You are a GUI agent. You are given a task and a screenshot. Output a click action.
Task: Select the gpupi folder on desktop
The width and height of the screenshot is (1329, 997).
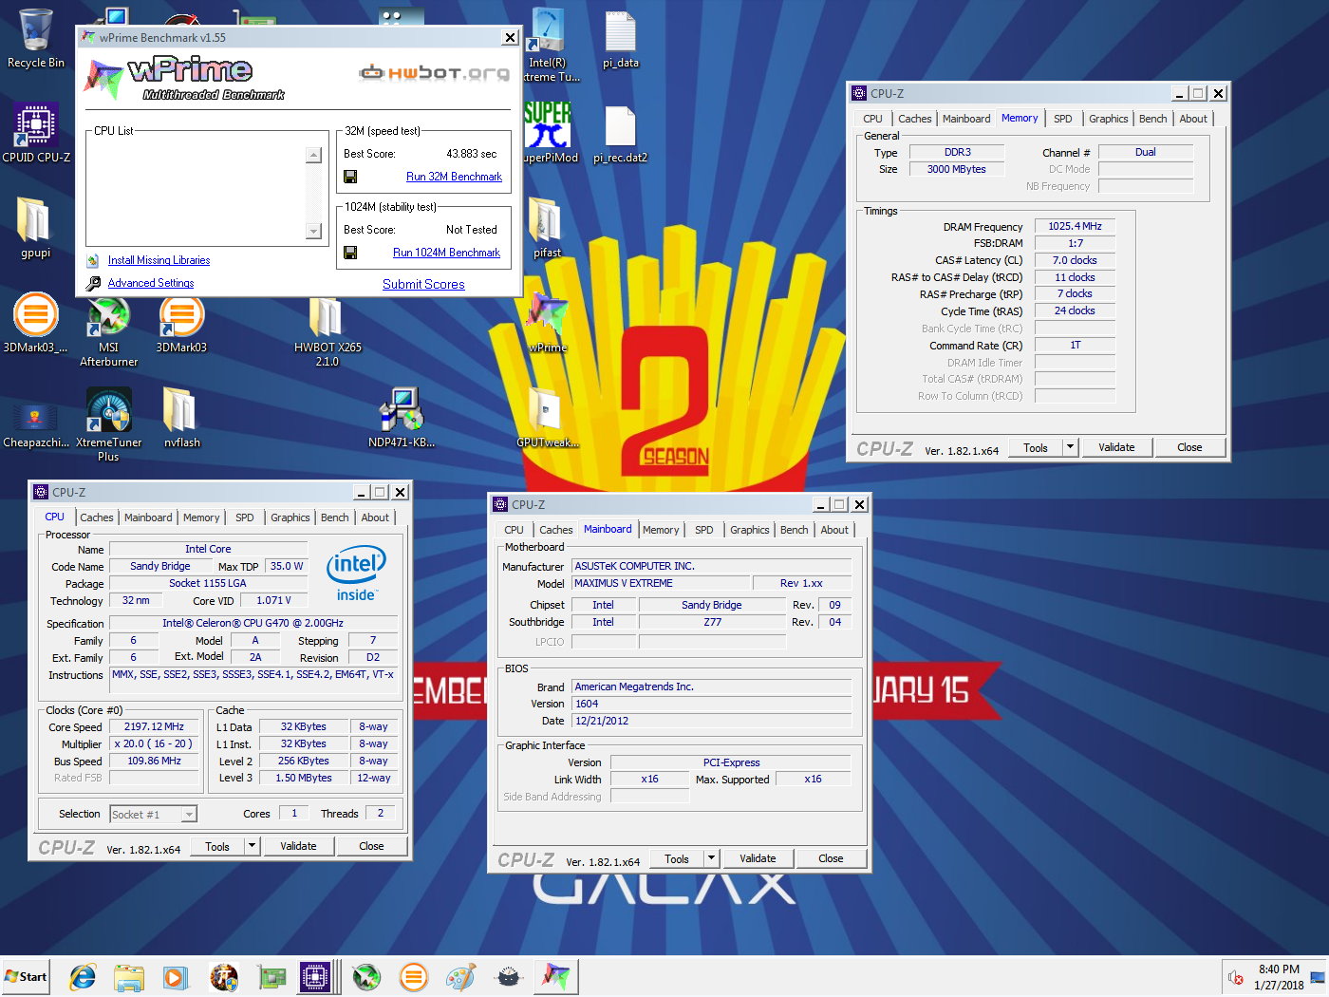pyautogui.click(x=36, y=228)
